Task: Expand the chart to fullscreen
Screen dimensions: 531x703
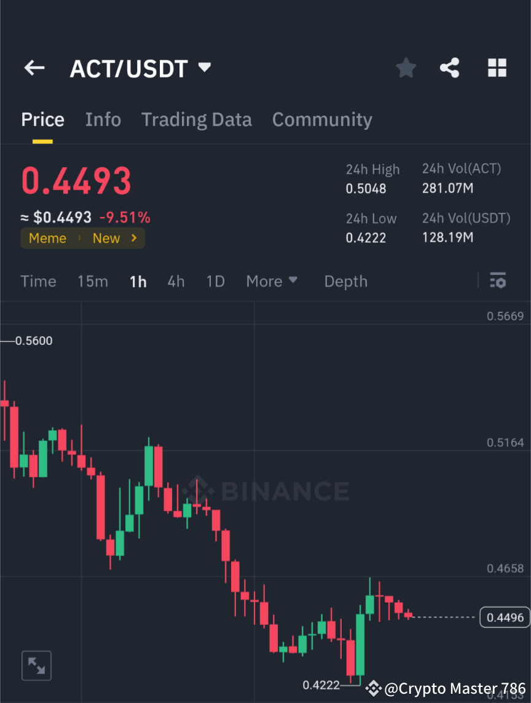Action: click(x=36, y=665)
